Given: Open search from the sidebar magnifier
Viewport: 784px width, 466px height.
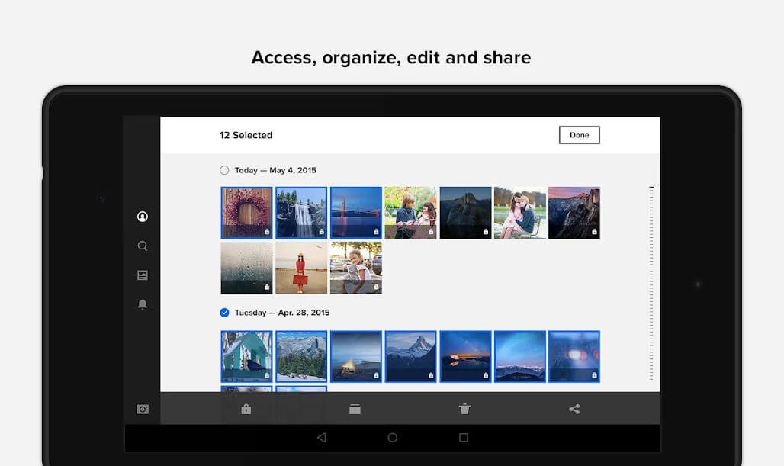Looking at the screenshot, I should (143, 246).
